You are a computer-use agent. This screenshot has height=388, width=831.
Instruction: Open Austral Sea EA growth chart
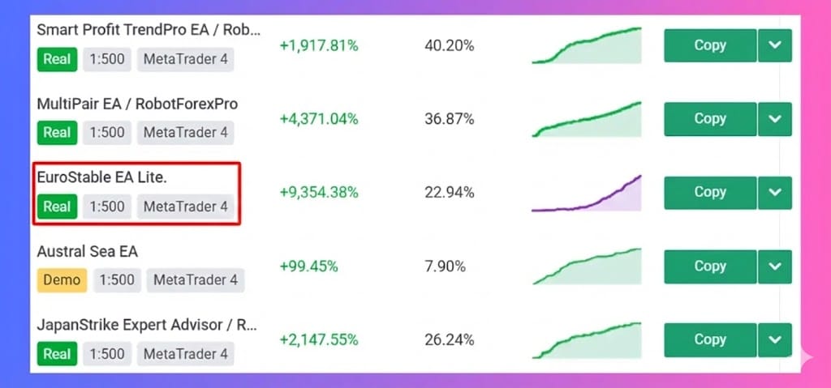[x=587, y=267]
